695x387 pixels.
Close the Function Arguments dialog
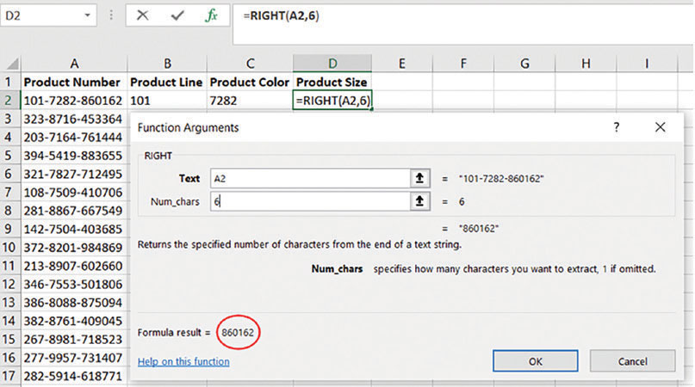click(661, 127)
